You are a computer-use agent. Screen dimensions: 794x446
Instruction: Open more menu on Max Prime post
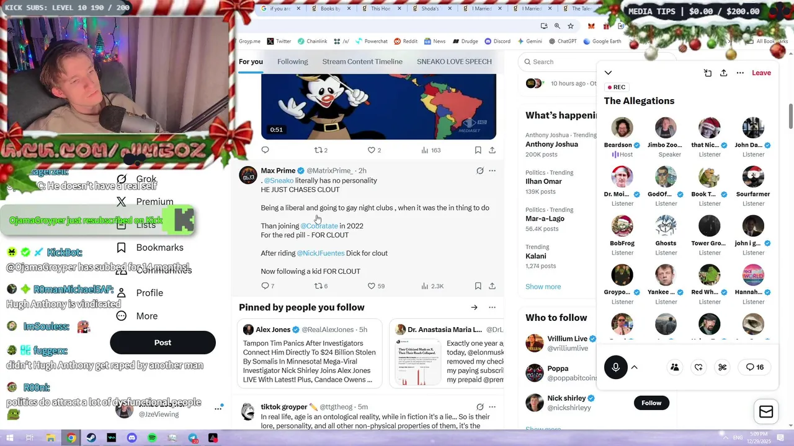(x=492, y=170)
